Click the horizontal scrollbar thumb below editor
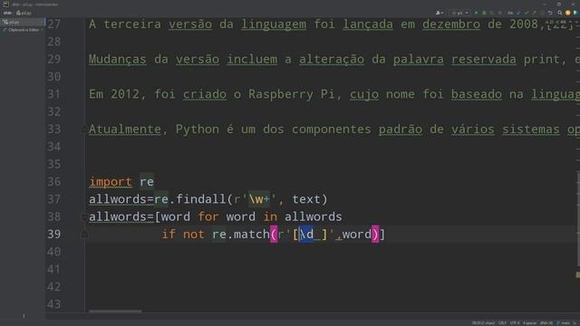Screen dimensions: 580x326 [115, 312]
